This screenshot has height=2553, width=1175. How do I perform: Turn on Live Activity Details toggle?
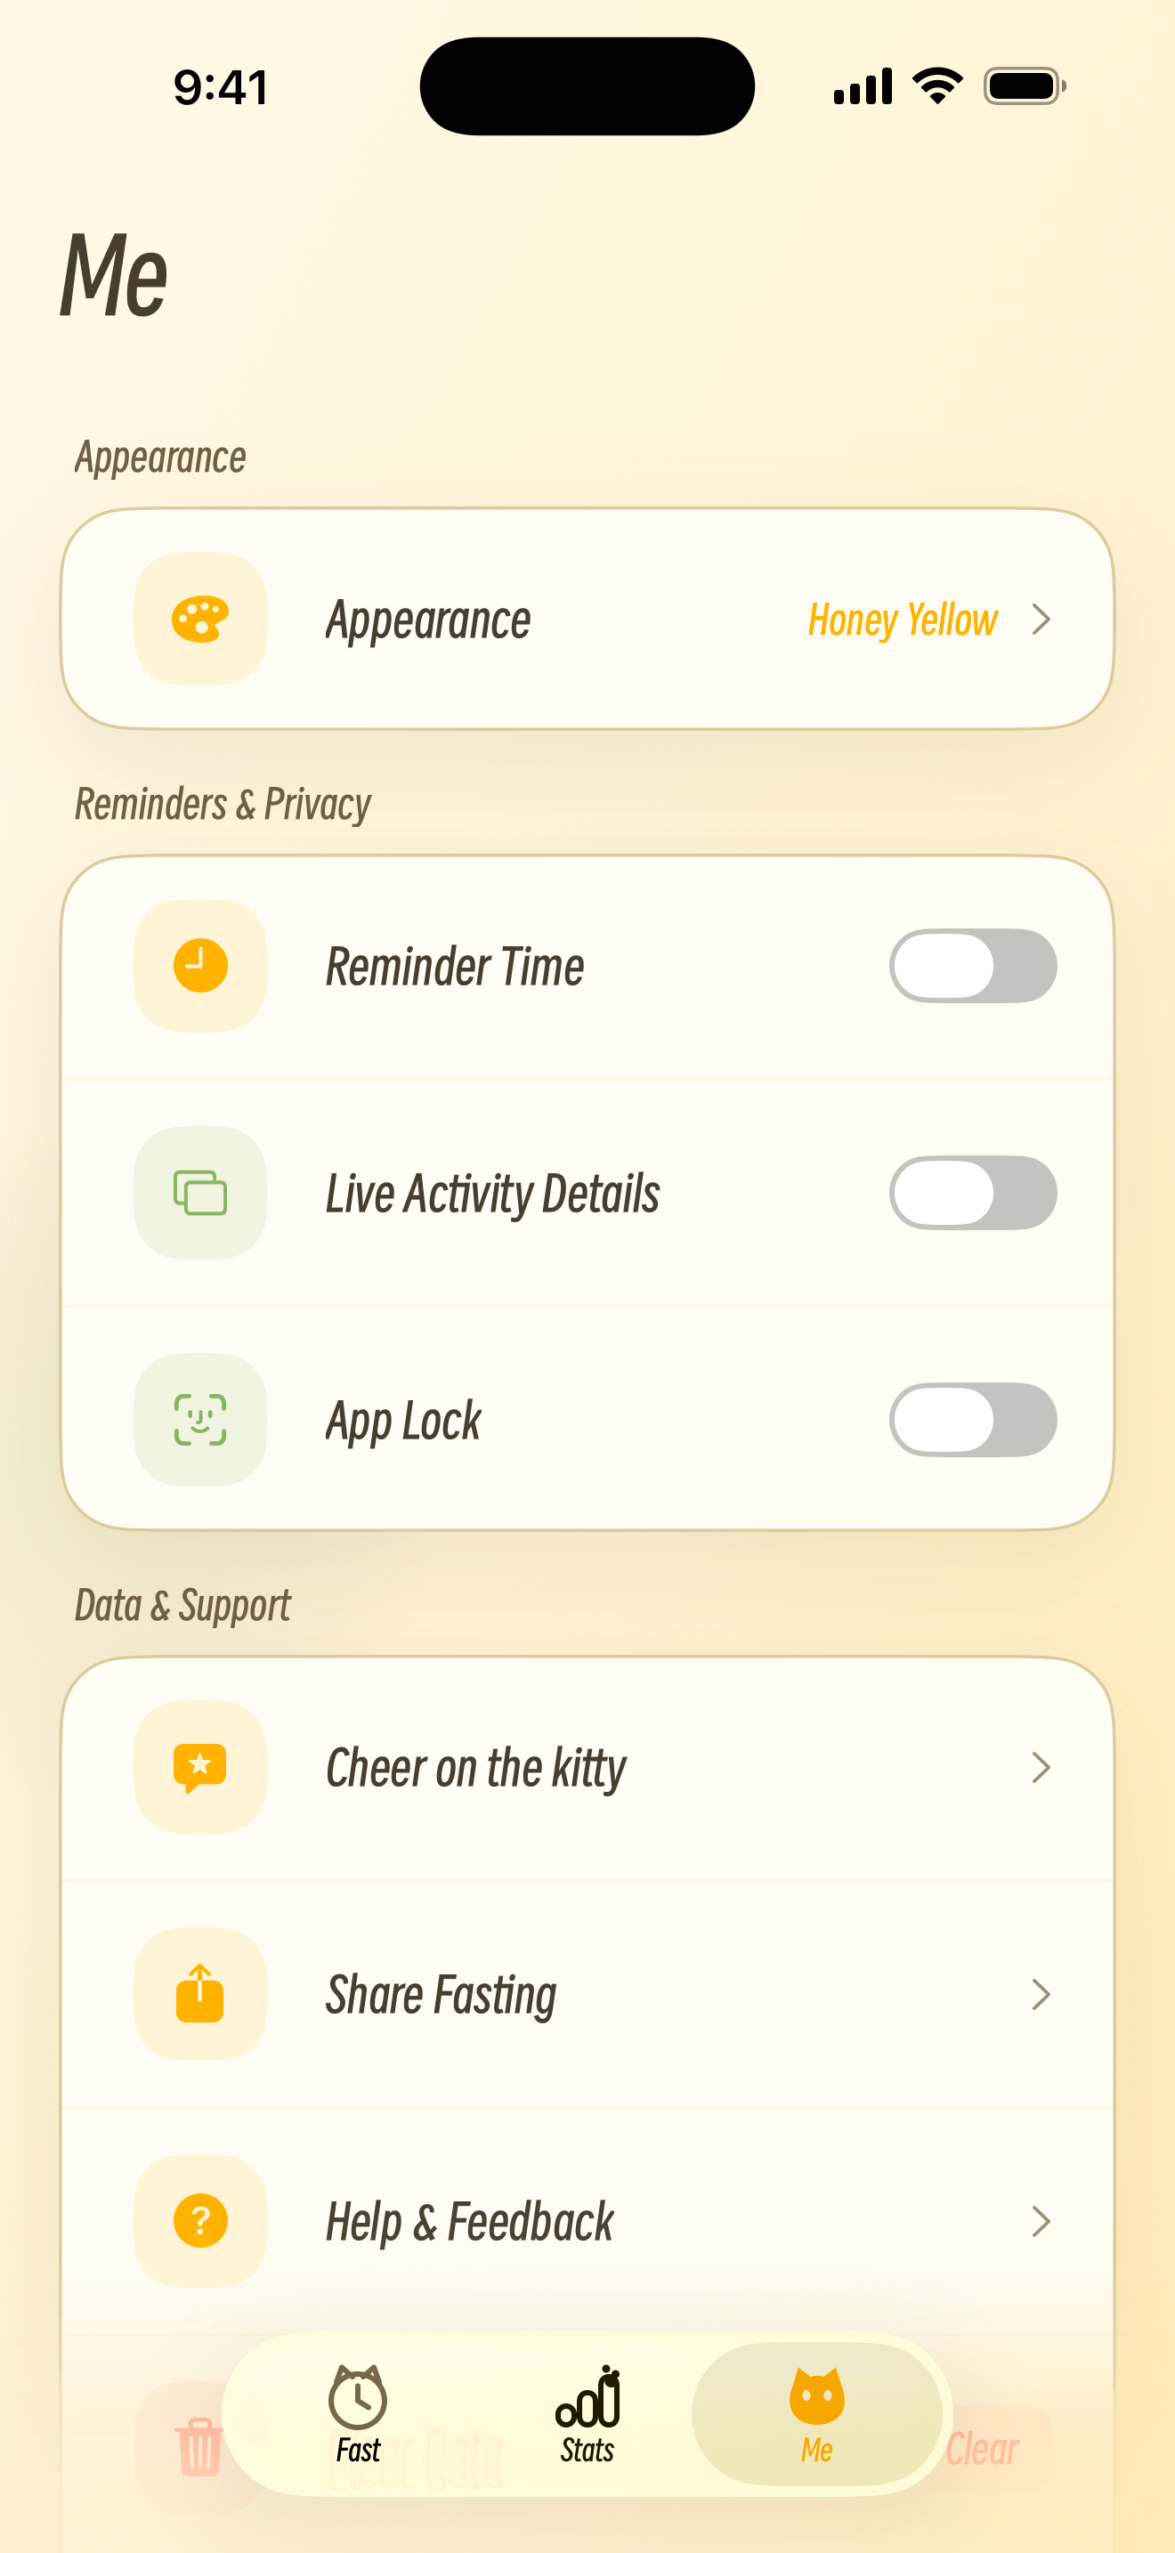click(x=973, y=1192)
